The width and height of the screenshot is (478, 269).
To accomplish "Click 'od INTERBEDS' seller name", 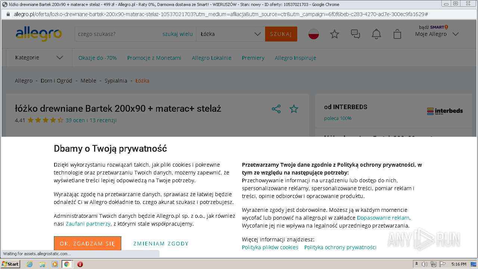I will (345, 107).
